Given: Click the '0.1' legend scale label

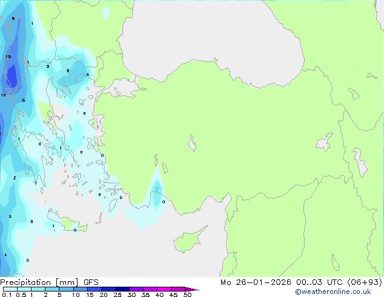Looking at the screenshot, I should tap(7, 295).
